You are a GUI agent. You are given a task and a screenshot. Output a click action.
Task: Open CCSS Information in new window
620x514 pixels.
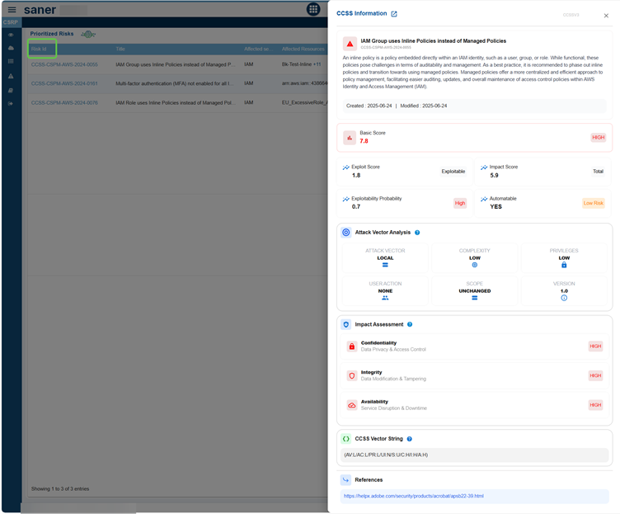(x=394, y=14)
